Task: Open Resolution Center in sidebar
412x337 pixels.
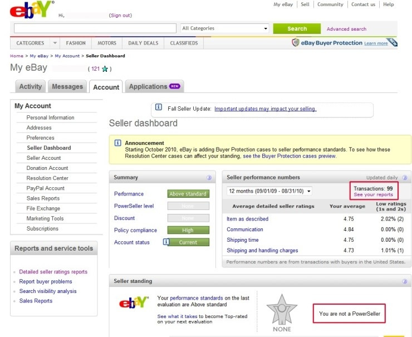Action: [x=47, y=178]
